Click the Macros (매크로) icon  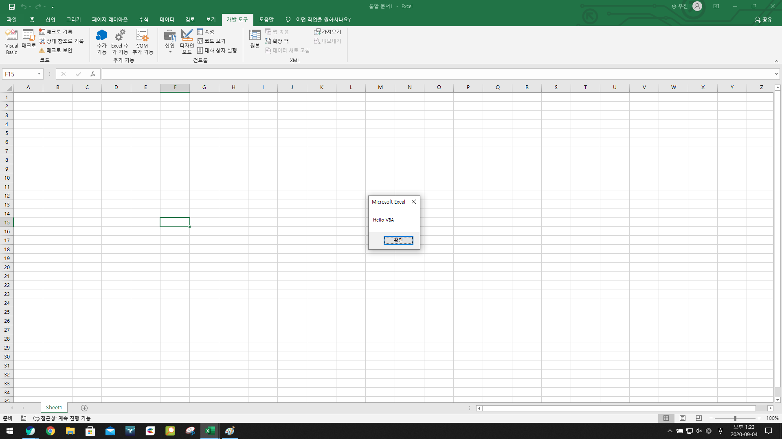(x=29, y=39)
